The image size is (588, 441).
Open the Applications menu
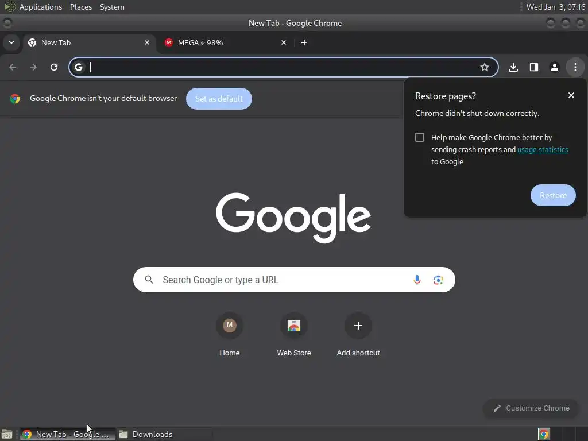(x=41, y=7)
